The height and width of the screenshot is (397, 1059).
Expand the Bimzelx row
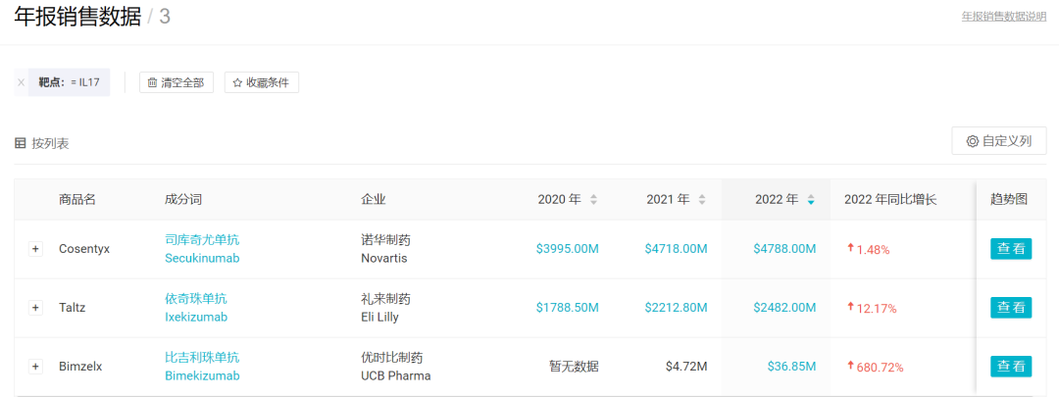click(x=36, y=367)
